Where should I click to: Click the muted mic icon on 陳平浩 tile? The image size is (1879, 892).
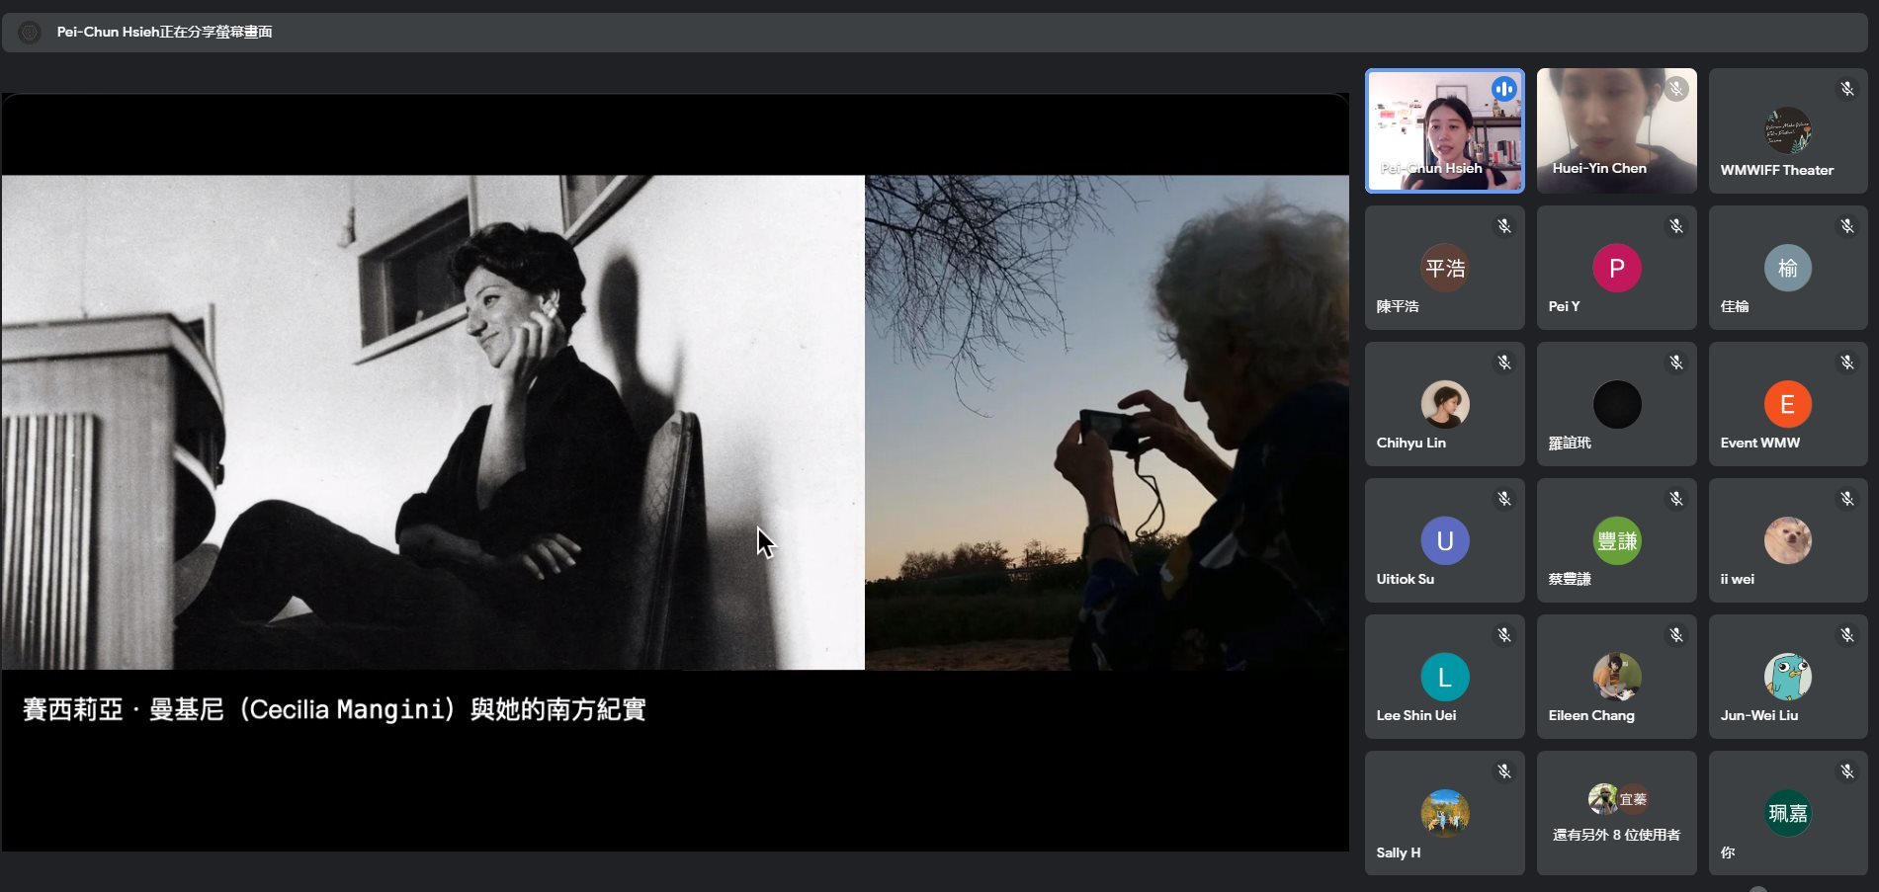click(1503, 226)
